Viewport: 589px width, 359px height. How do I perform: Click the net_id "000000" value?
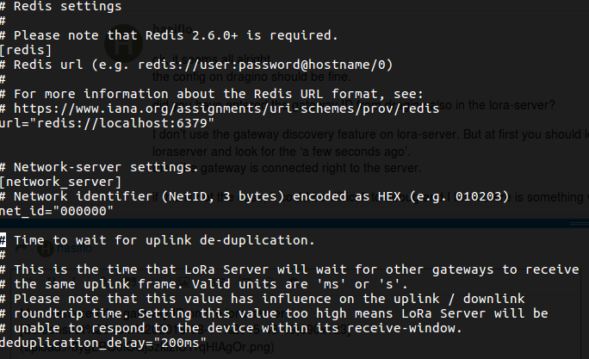click(x=83, y=211)
